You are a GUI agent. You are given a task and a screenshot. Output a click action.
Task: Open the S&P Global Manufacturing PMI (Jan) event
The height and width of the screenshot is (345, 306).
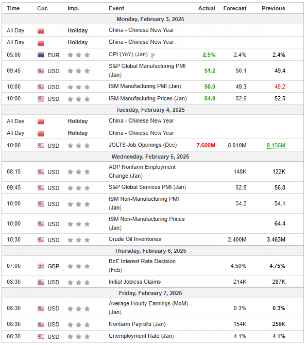(147, 70)
